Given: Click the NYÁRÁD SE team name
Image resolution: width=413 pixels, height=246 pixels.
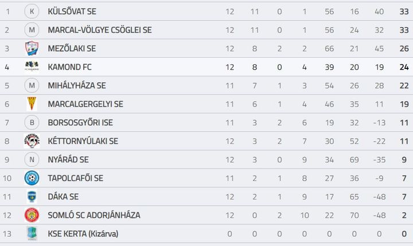Looking at the screenshot, I should (68, 159).
